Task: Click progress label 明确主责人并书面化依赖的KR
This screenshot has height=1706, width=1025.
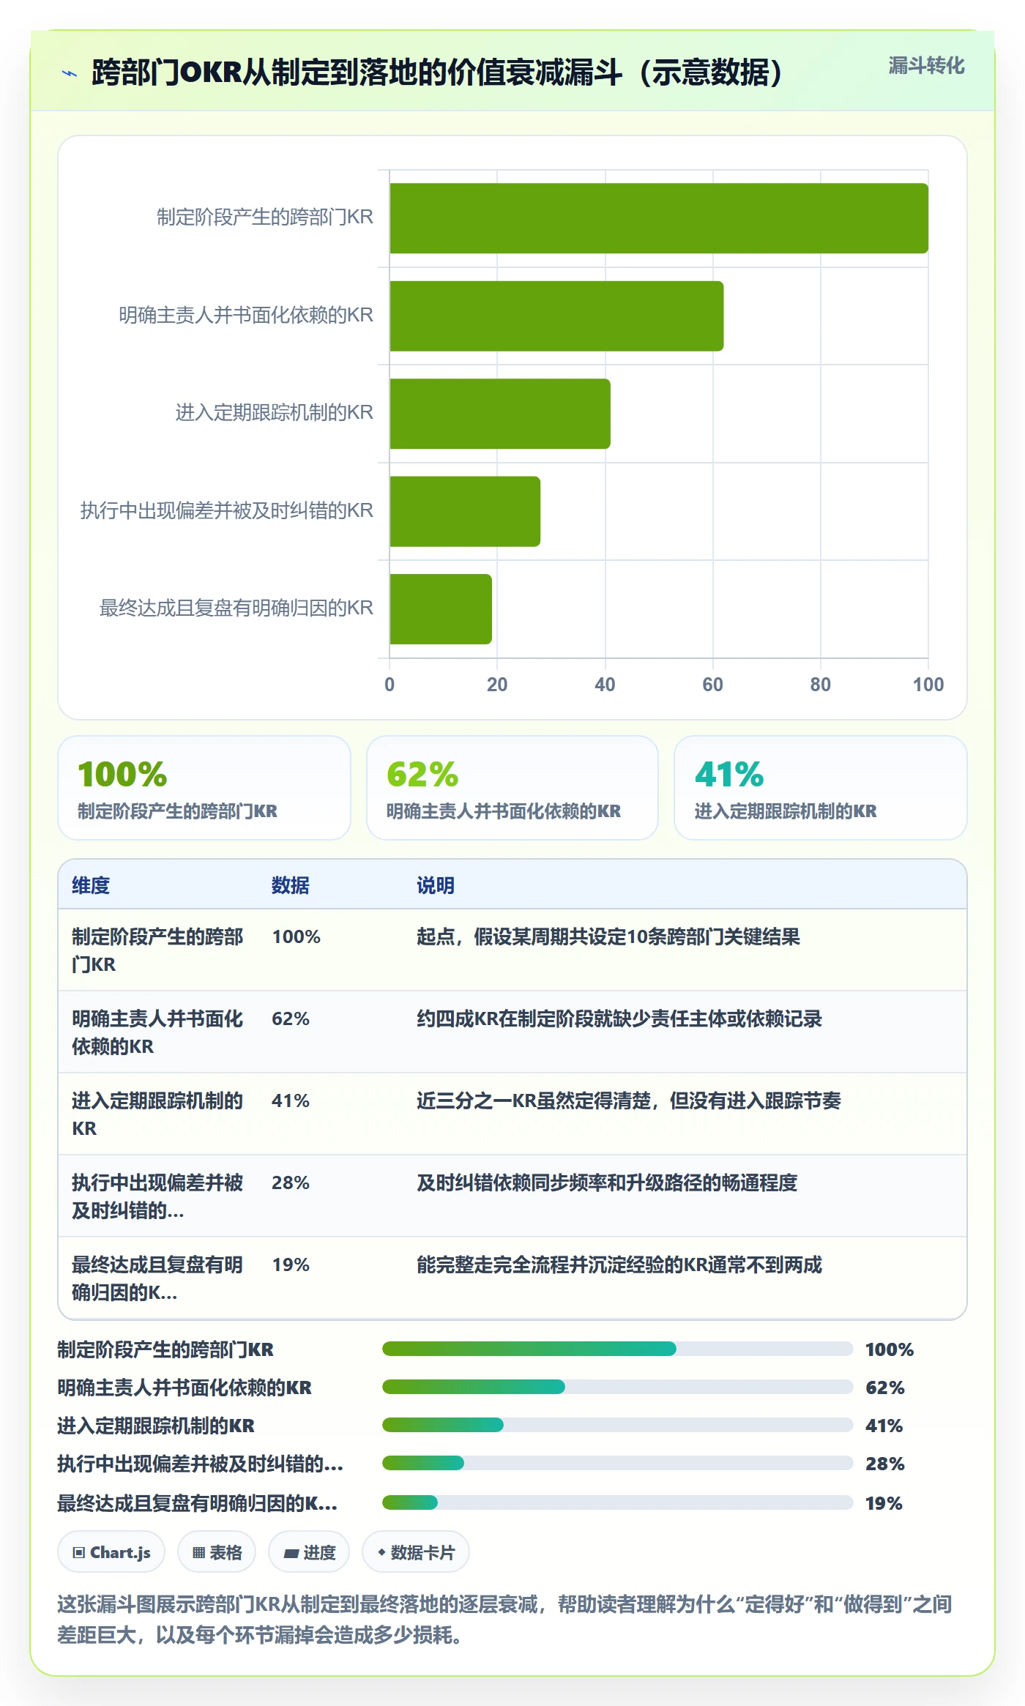Action: [x=184, y=1387]
